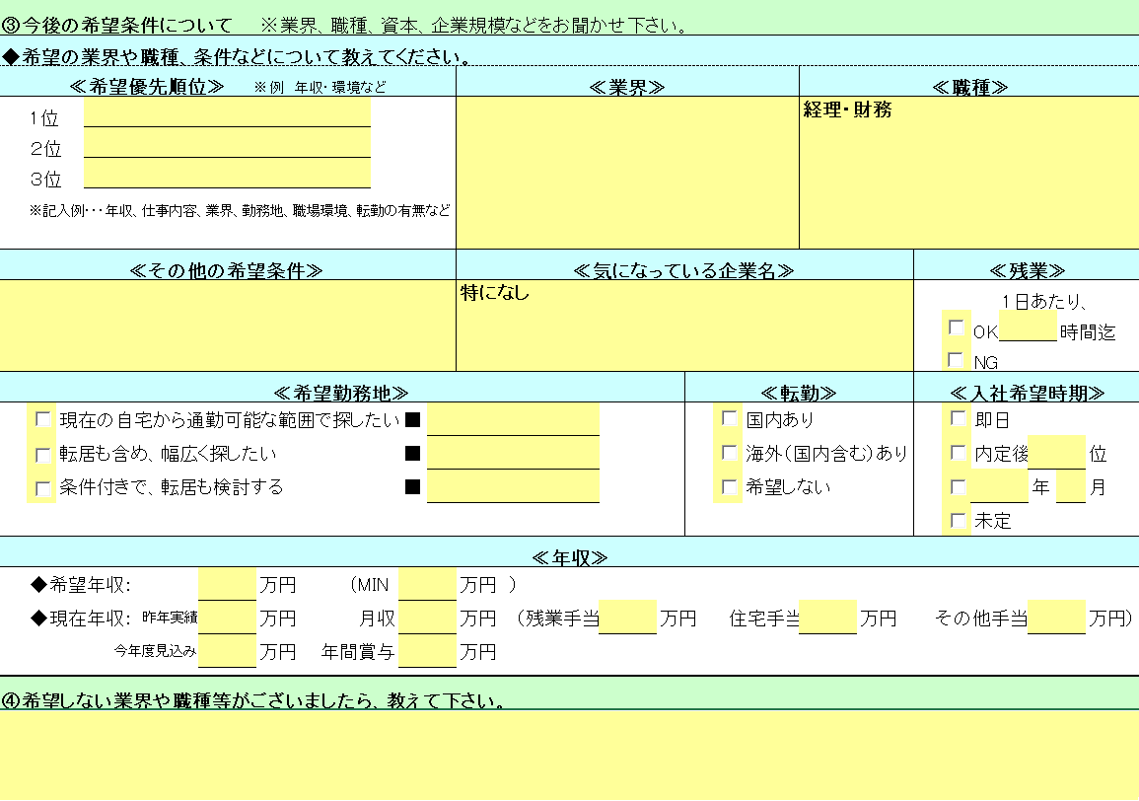
Task: Tick 転居も含め、幅広く探したい checkbox
Action: 42,455
